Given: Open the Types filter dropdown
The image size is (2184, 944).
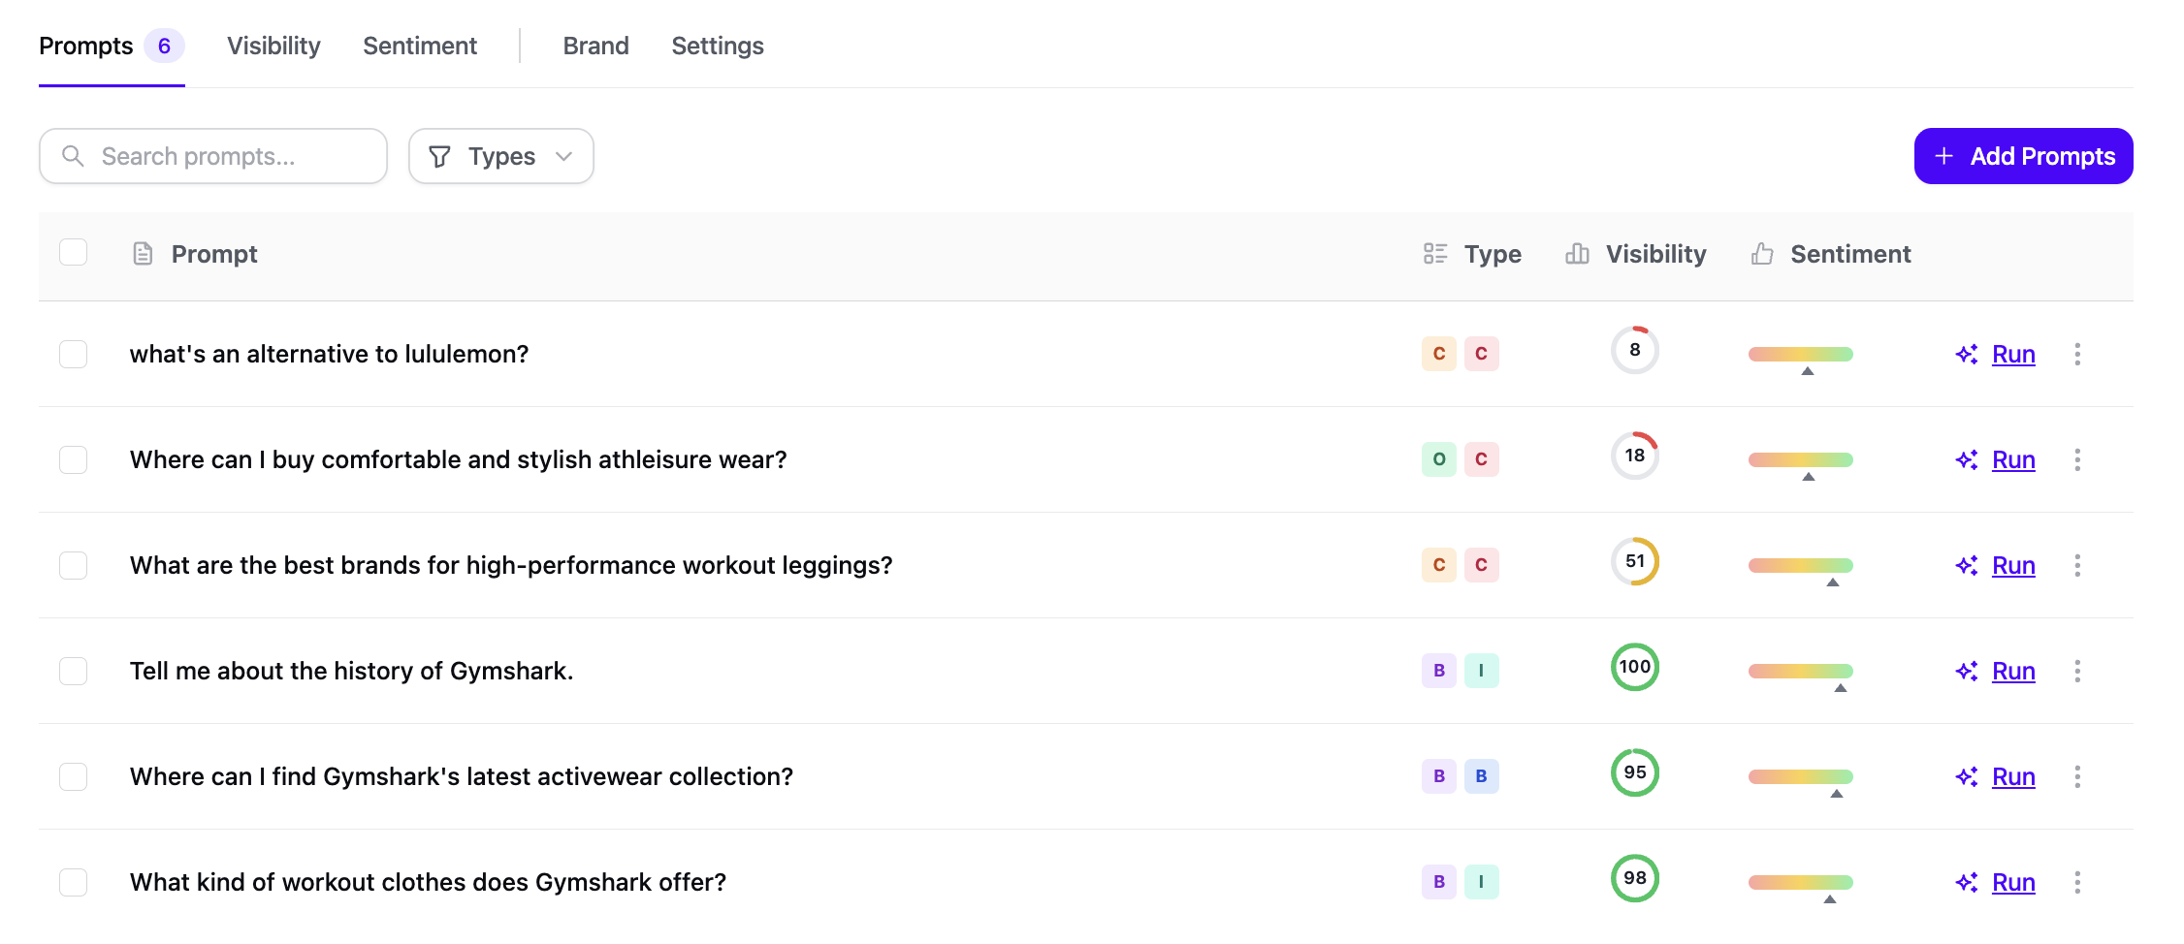Looking at the screenshot, I should (500, 156).
